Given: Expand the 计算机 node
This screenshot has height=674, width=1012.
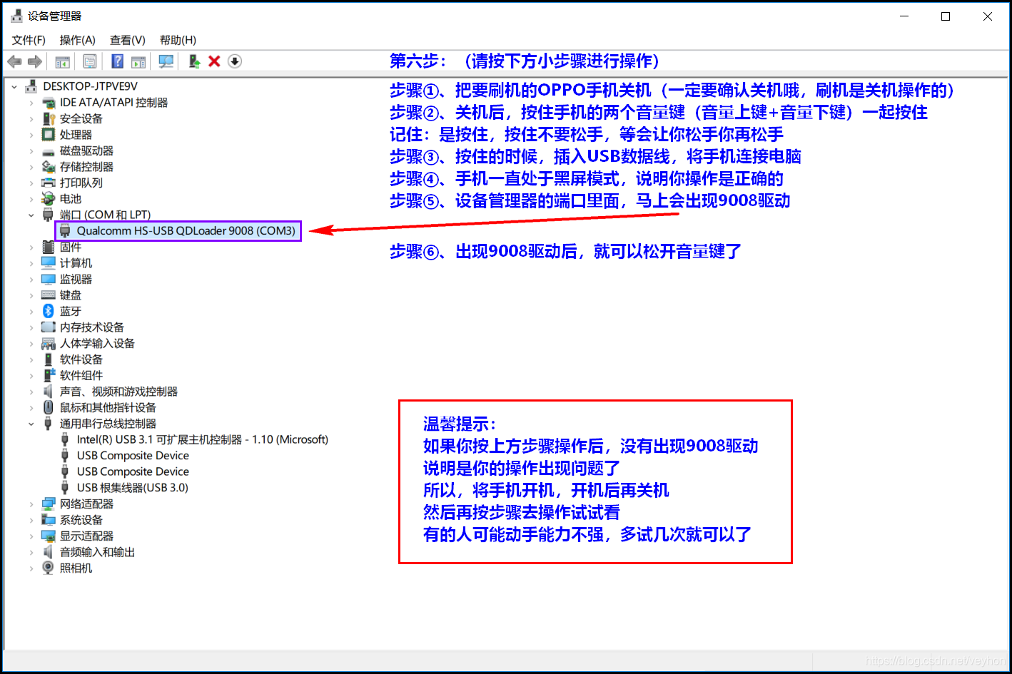Looking at the screenshot, I should pyautogui.click(x=31, y=263).
